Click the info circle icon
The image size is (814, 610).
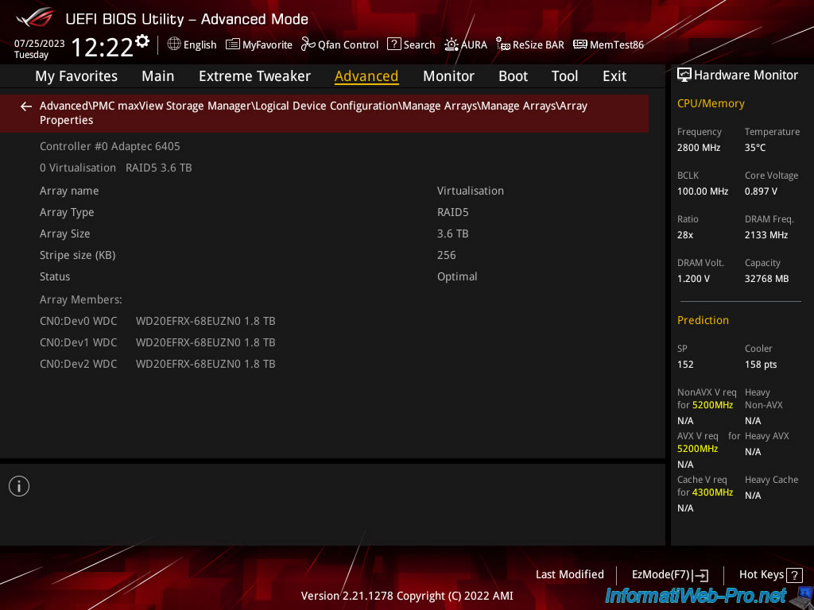click(19, 486)
